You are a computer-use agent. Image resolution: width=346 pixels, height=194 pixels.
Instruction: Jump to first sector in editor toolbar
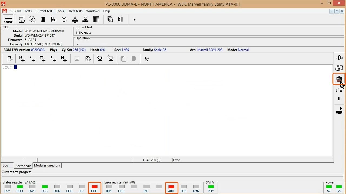tap(22, 59)
